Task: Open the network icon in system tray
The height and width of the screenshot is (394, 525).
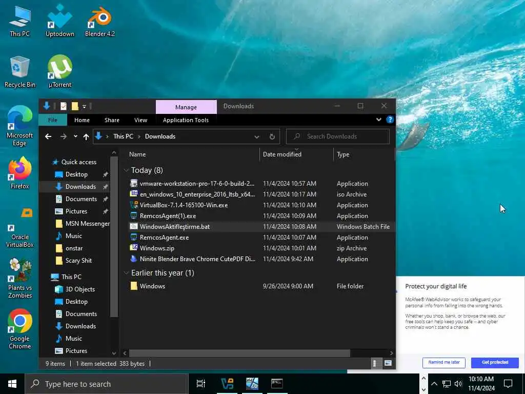Action: click(446, 384)
